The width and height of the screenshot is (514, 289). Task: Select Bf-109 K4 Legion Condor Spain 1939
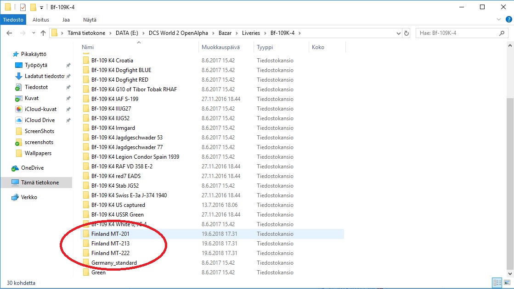click(x=135, y=157)
